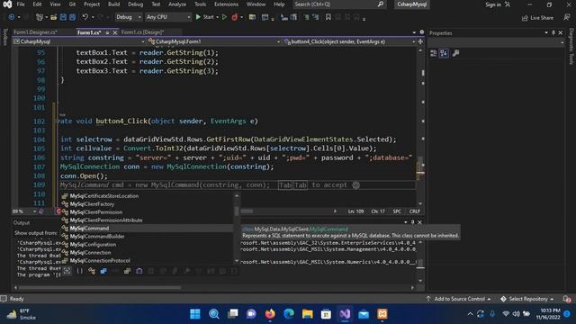Open the Output window options dropdown arrow

406,222
